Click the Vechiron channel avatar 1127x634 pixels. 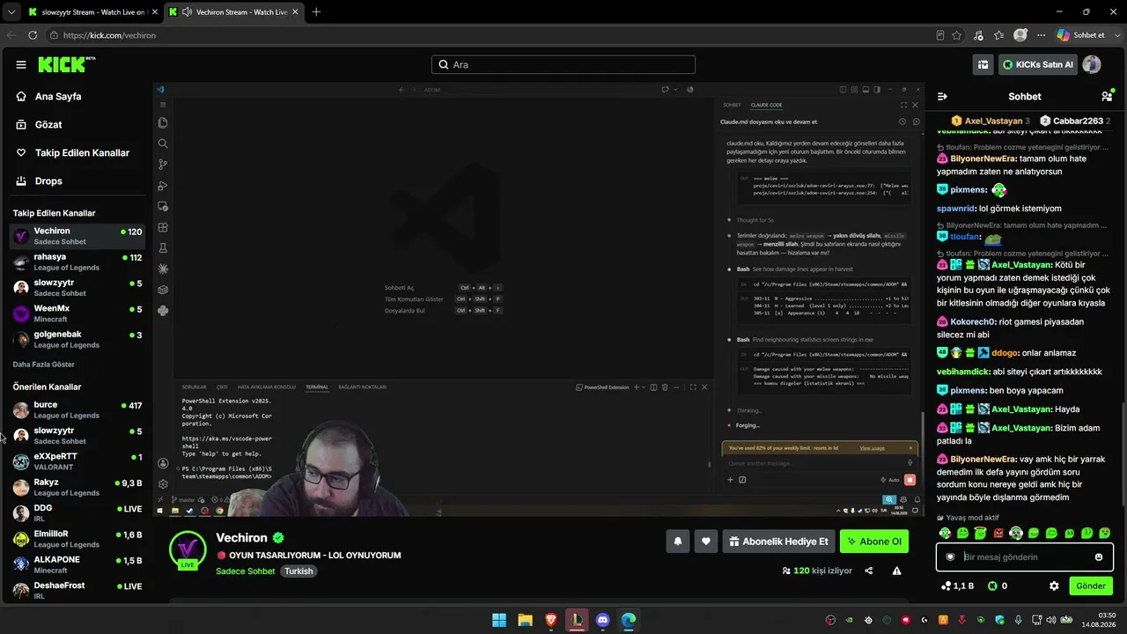(188, 550)
